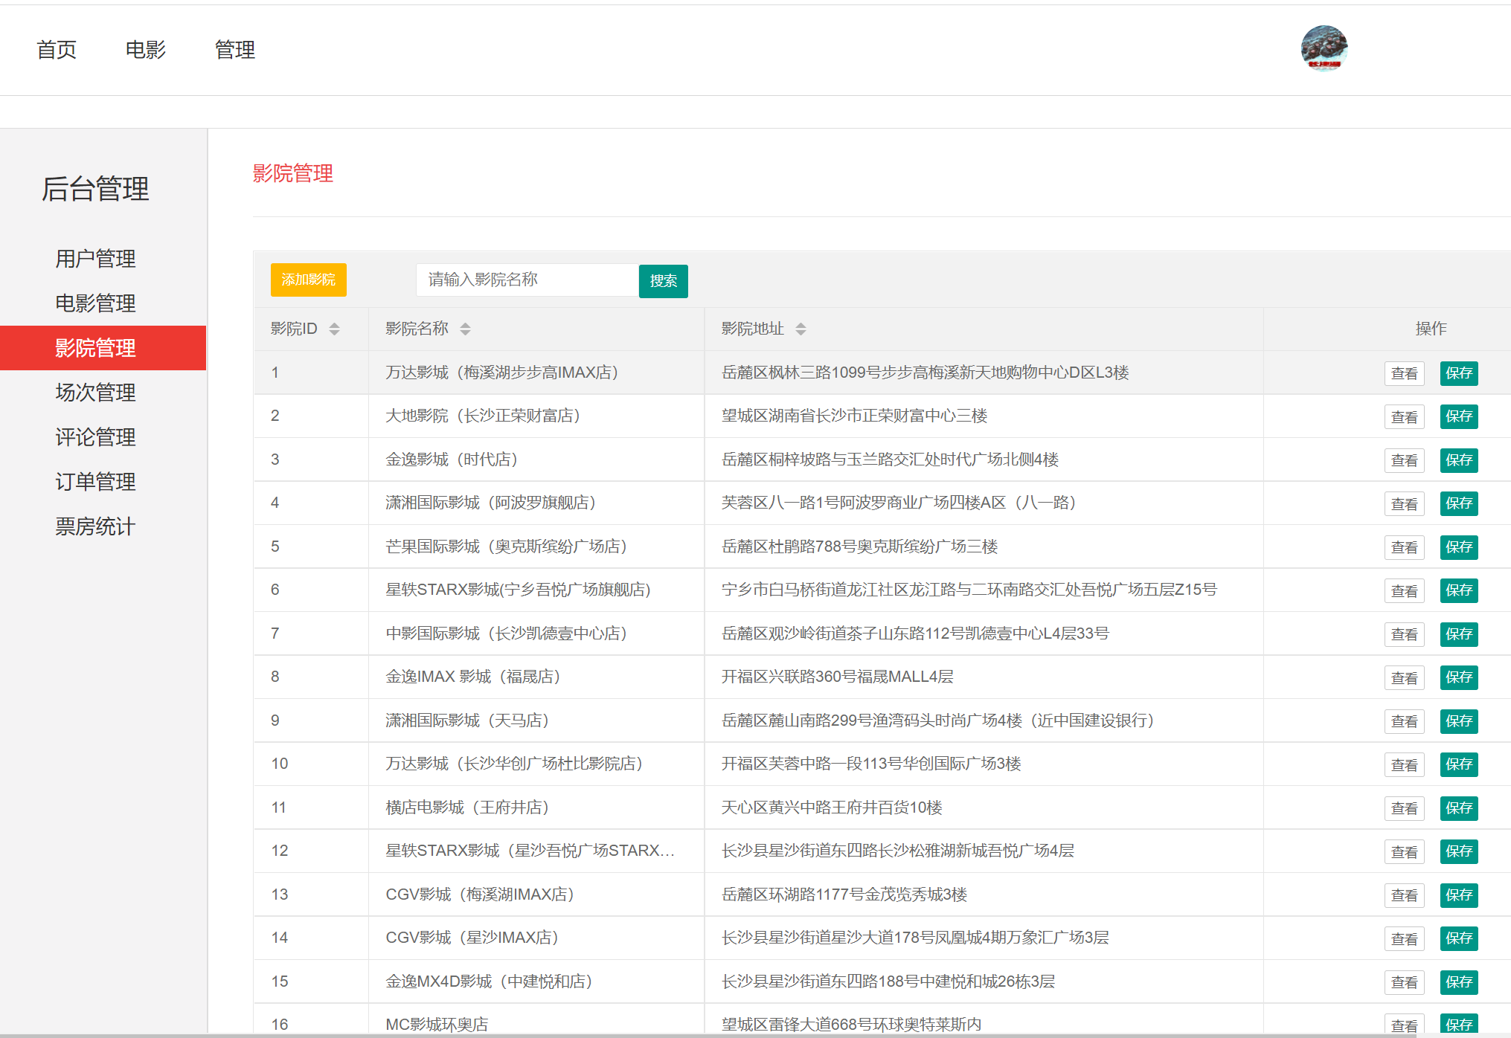Screen dimensions: 1511x1038
Task: Sort table by 影院ID column arrows
Action: 334,329
